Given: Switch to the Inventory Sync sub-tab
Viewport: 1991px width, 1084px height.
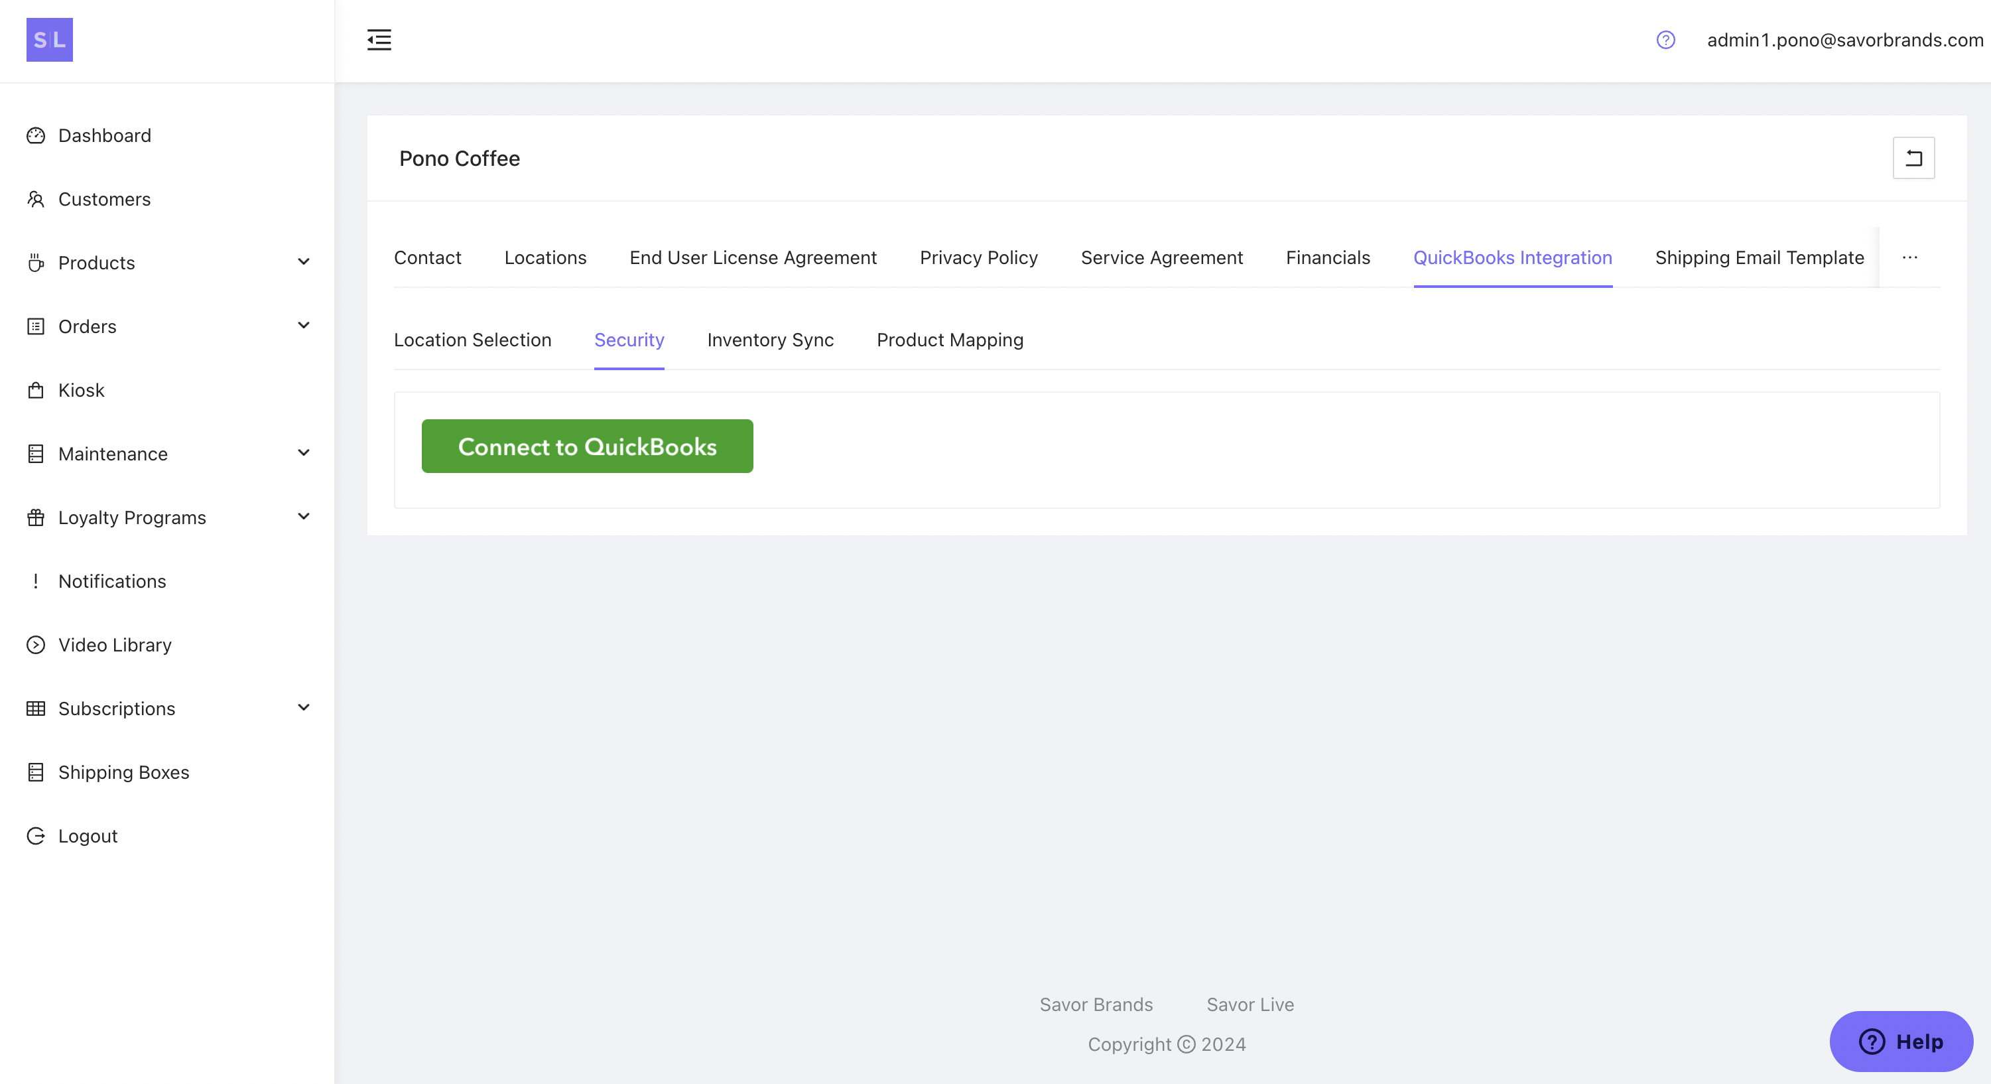Looking at the screenshot, I should [770, 340].
